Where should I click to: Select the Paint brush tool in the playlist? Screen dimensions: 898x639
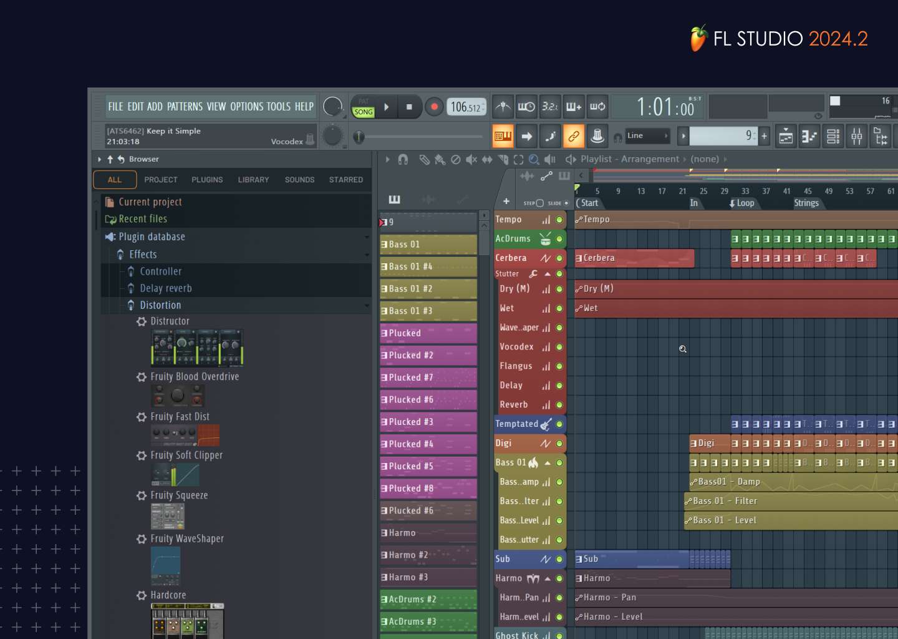pyautogui.click(x=440, y=160)
